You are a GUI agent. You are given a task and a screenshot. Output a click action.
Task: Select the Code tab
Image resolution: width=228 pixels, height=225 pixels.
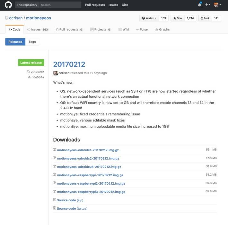(x=14, y=29)
